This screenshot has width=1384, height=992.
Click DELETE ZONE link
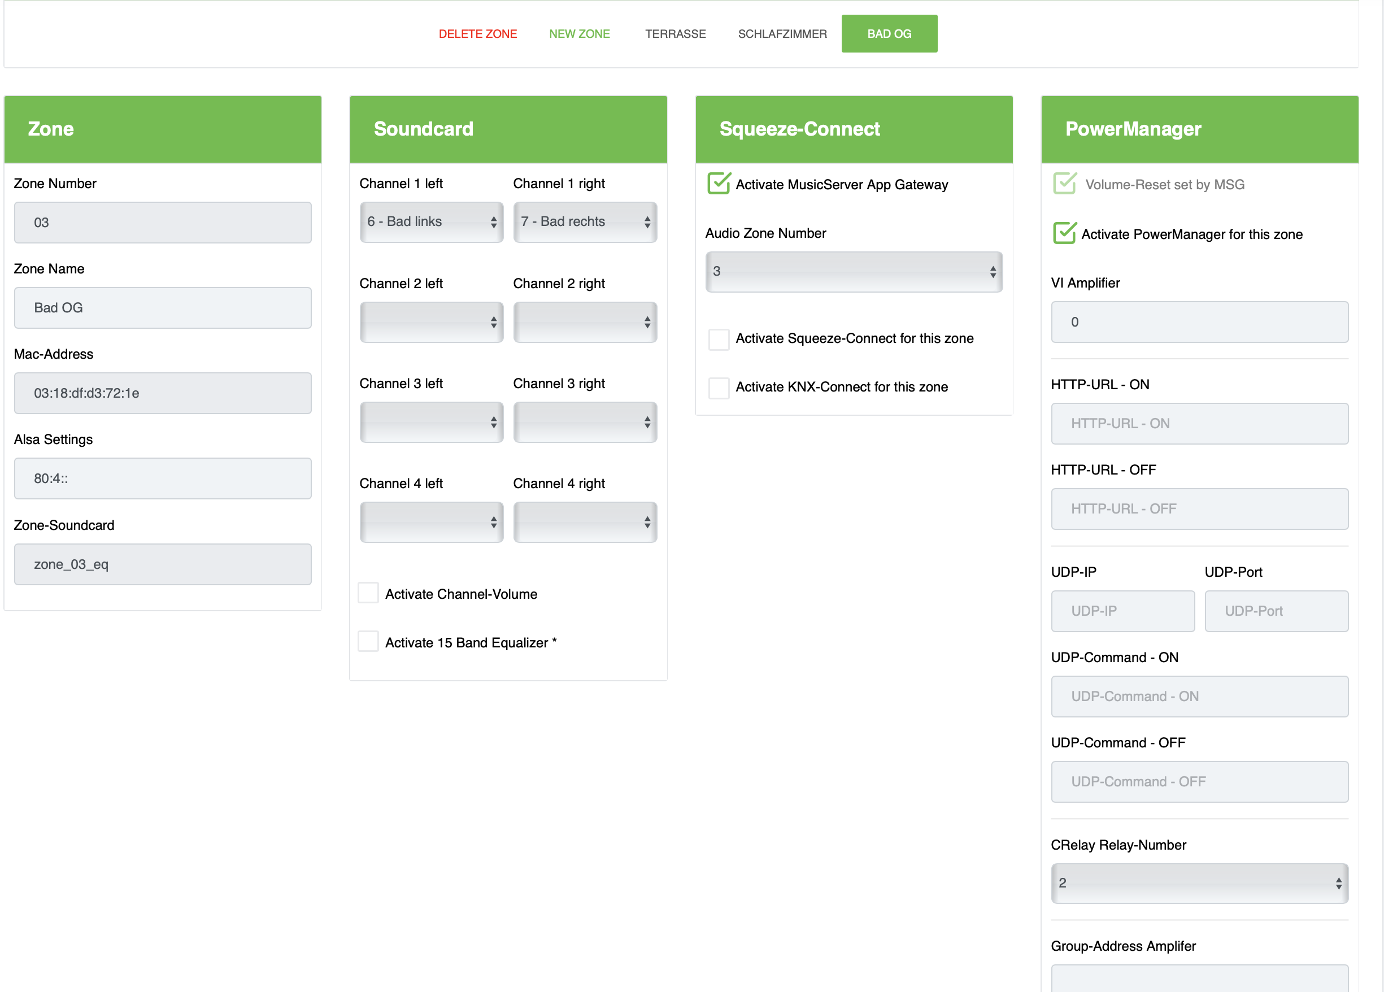pyautogui.click(x=477, y=33)
